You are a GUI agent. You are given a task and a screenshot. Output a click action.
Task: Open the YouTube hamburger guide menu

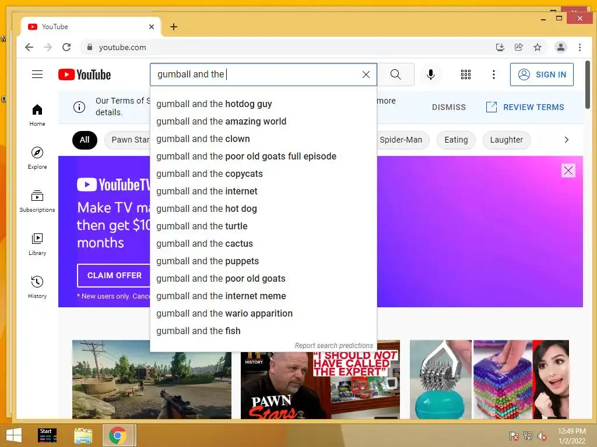point(37,74)
